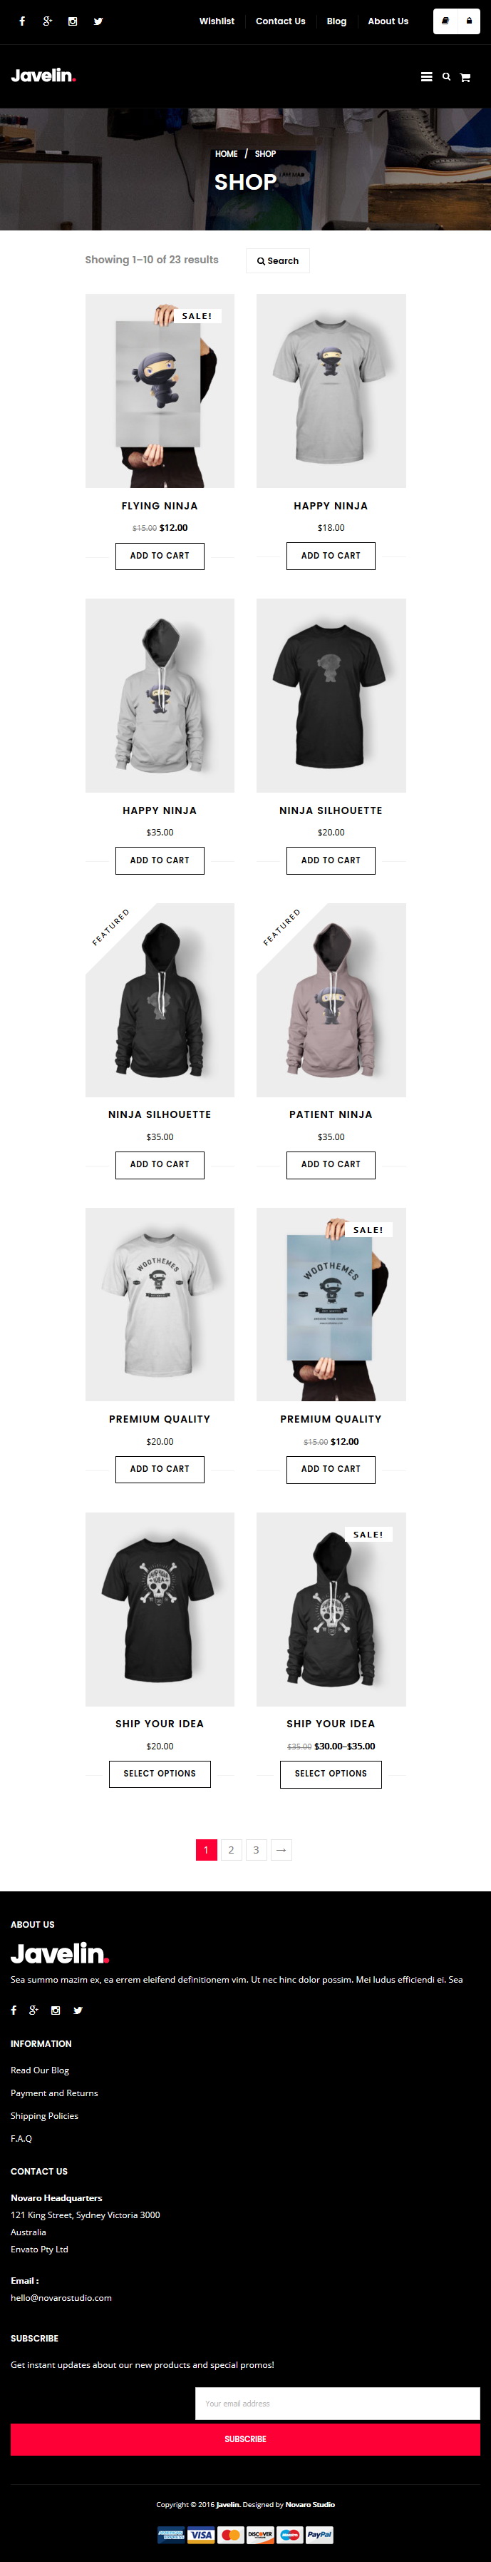The width and height of the screenshot is (491, 2562).
Task: Open the Google Plus icon in top bar
Action: [47, 21]
